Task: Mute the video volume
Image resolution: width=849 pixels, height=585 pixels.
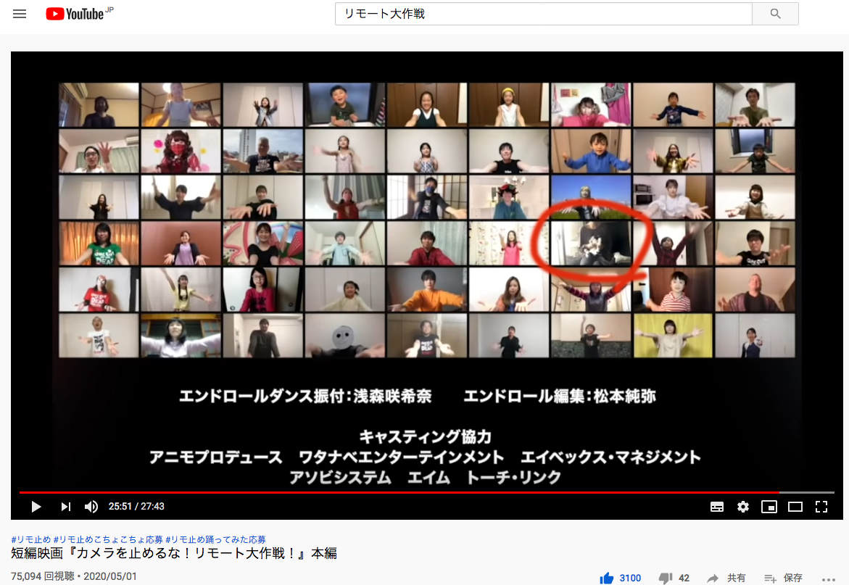Action: click(x=91, y=507)
